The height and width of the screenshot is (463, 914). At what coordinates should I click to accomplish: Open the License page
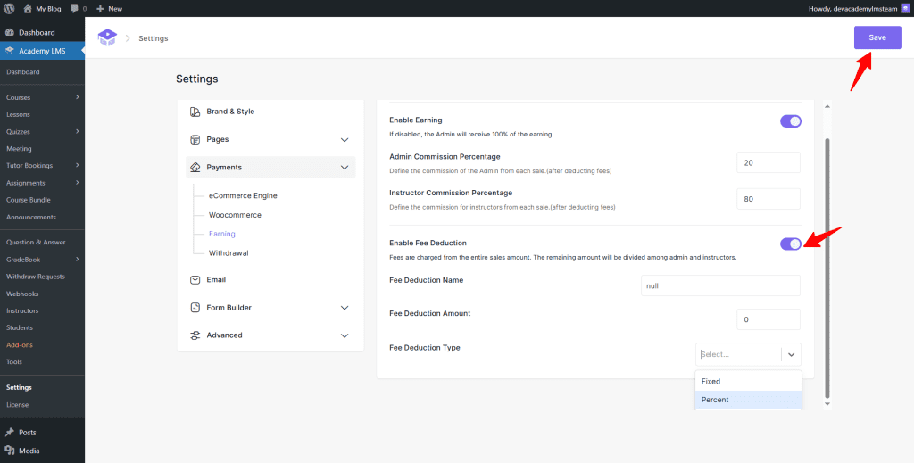point(18,405)
